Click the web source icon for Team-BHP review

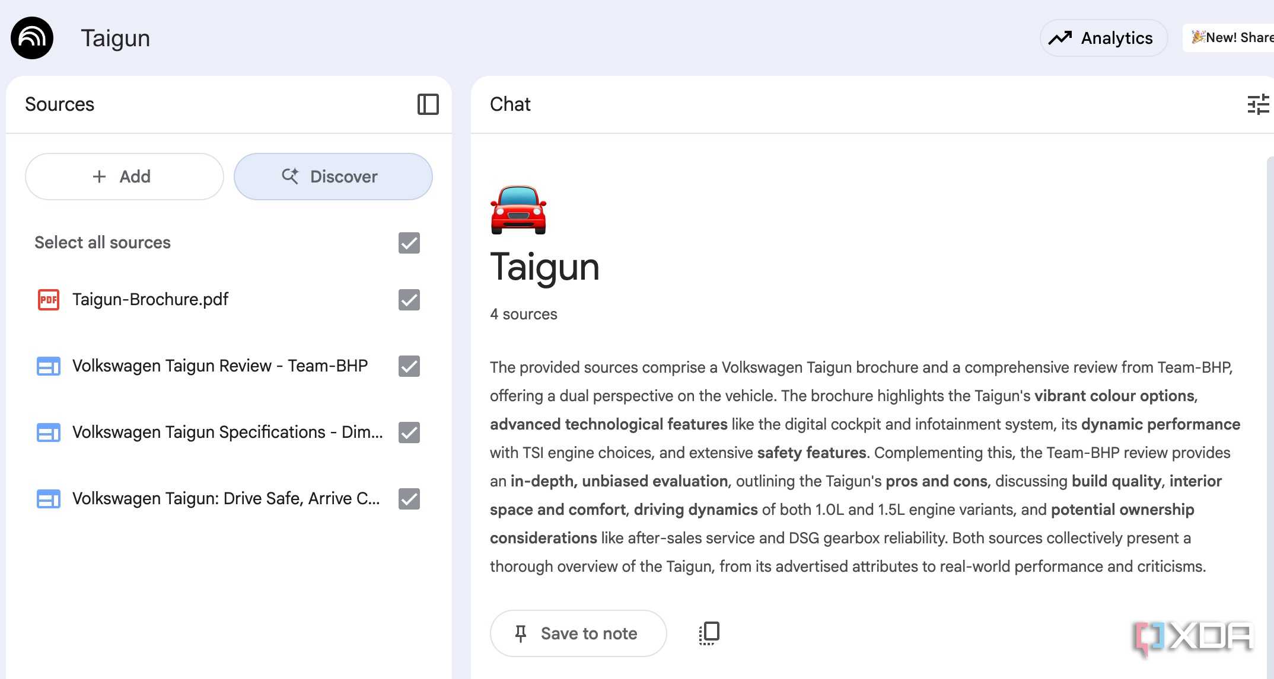(48, 366)
